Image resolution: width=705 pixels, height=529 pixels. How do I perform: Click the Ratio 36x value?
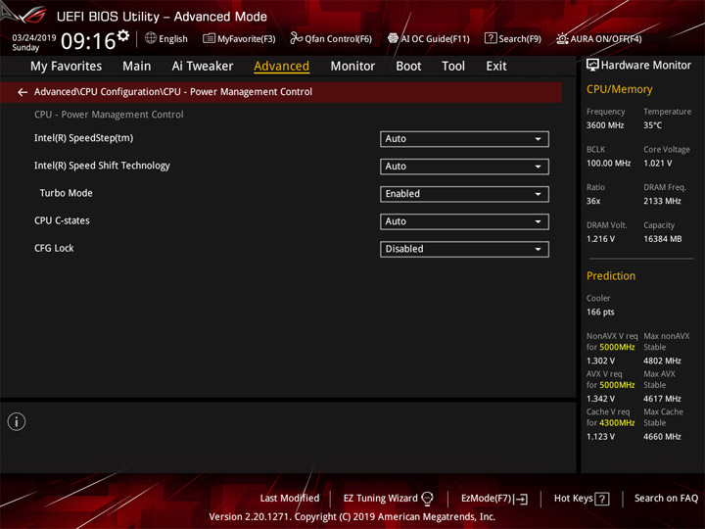point(593,201)
